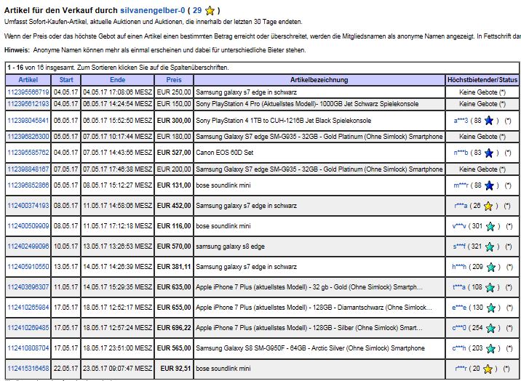Sort the table by the Preis column header
This screenshot has width=521, height=381.
(174, 80)
